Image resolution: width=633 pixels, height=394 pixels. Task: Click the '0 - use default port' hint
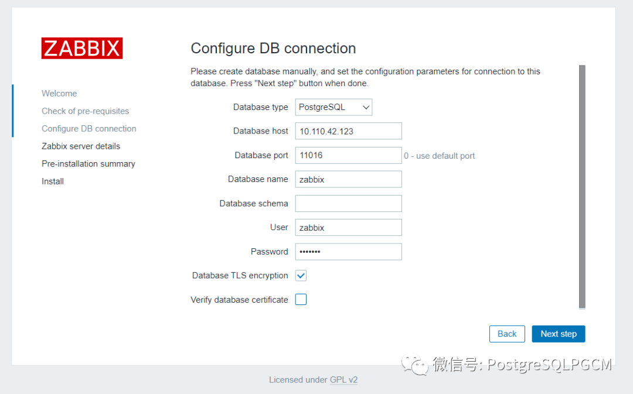pos(439,156)
